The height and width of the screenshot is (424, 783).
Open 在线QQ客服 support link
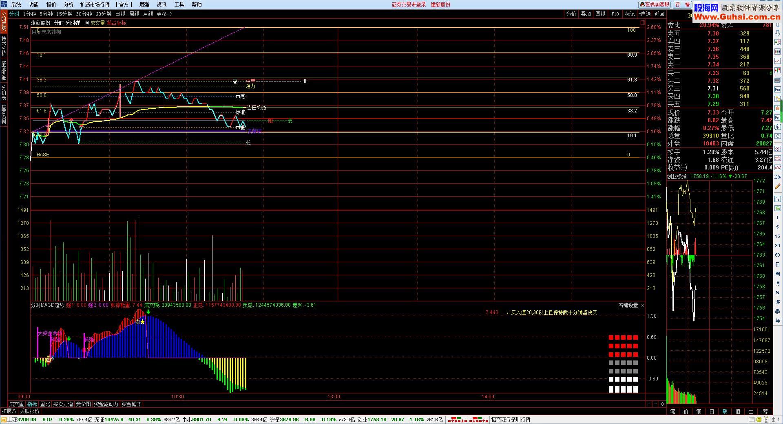pyautogui.click(x=655, y=4)
